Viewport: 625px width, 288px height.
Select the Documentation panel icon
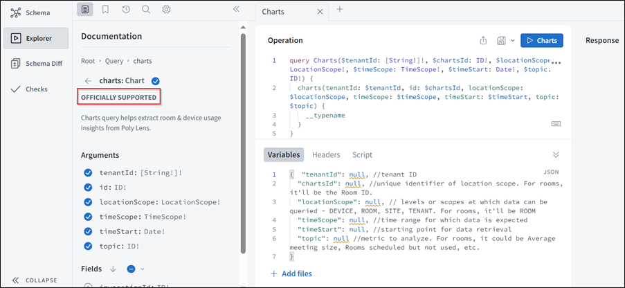tap(85, 9)
